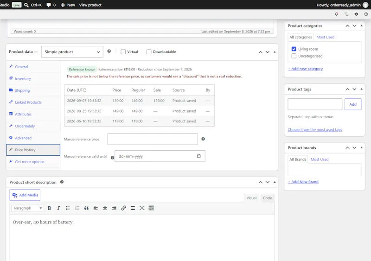
Task: Click the Add Media button
Action: click(x=25, y=195)
